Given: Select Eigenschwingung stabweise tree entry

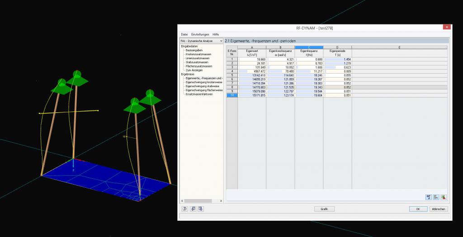Looking at the screenshot, I should coord(202,86).
